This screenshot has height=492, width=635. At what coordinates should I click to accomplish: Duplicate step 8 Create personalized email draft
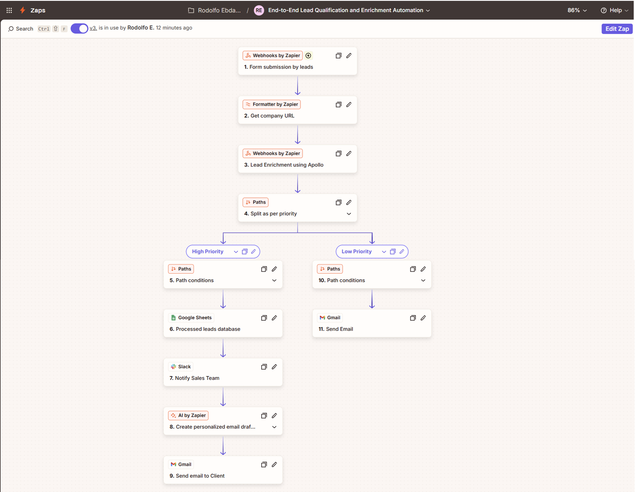[x=264, y=416]
